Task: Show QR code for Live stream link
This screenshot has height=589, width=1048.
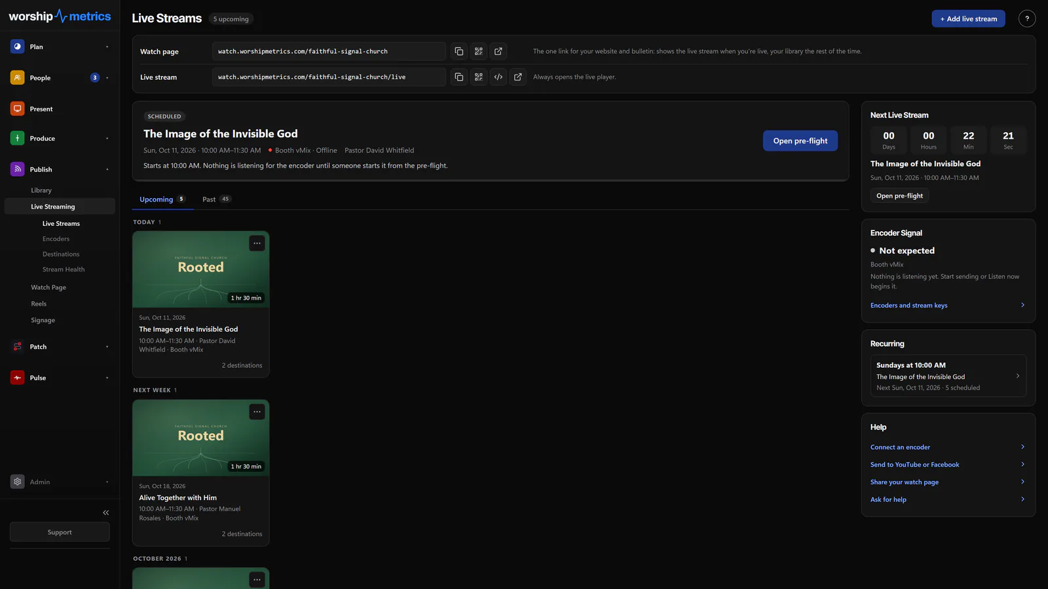Action: (479, 77)
